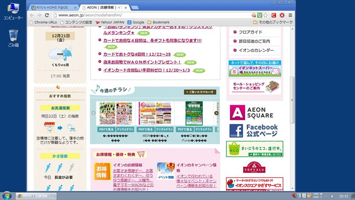Viewport: 355px width, 200px height.
Task: Show hidden tray icons arrow
Action: pos(326,197)
